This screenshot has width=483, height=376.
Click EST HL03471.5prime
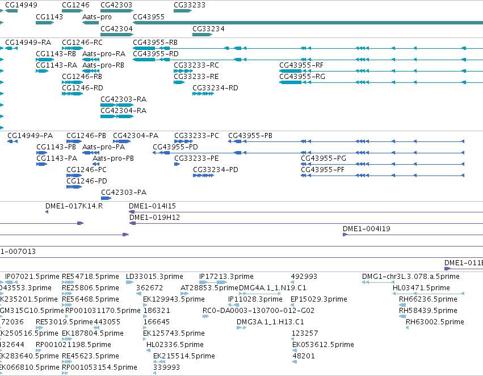421,288
